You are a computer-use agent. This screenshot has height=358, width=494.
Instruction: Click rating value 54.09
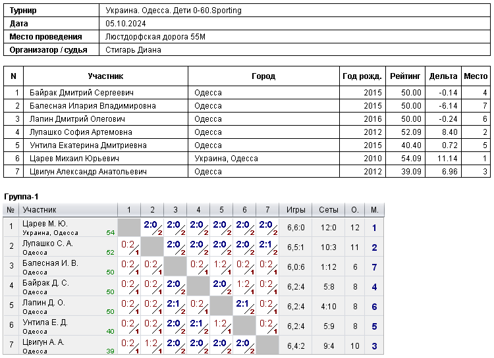pyautogui.click(x=411, y=159)
